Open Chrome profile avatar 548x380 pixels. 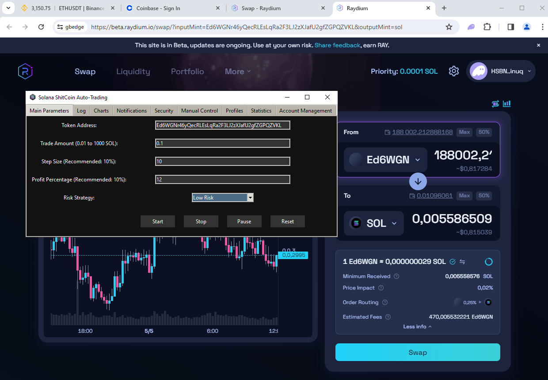click(x=526, y=27)
